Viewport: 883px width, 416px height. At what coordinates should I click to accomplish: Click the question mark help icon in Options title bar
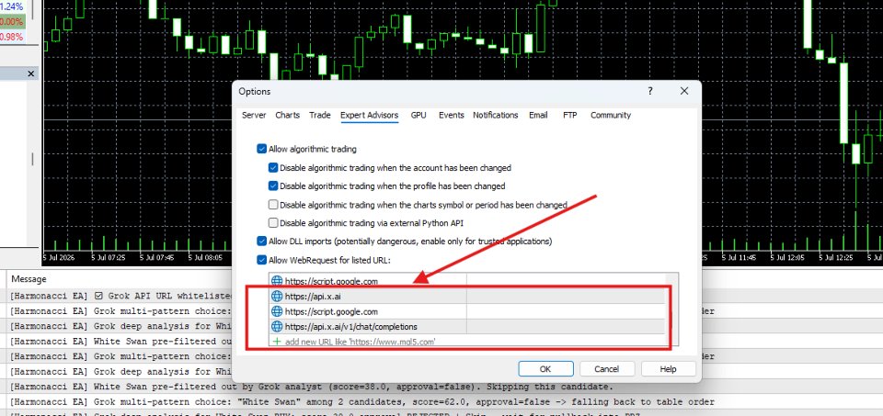pyautogui.click(x=650, y=91)
